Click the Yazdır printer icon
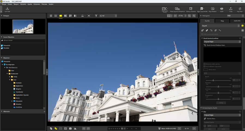 222,9
